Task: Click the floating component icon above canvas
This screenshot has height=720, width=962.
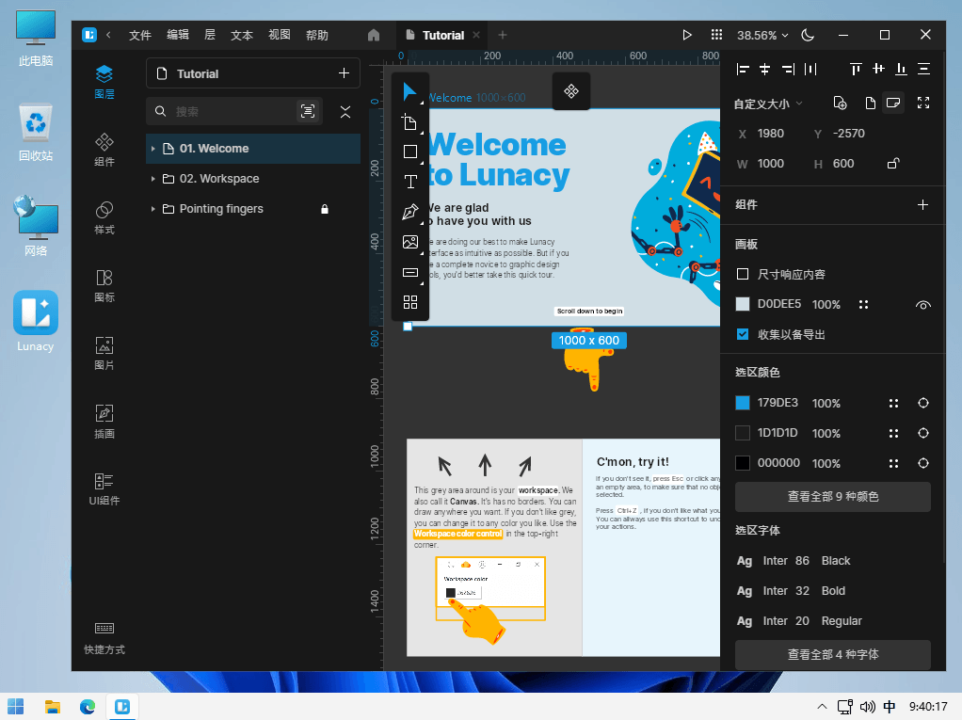Action: pyautogui.click(x=571, y=91)
